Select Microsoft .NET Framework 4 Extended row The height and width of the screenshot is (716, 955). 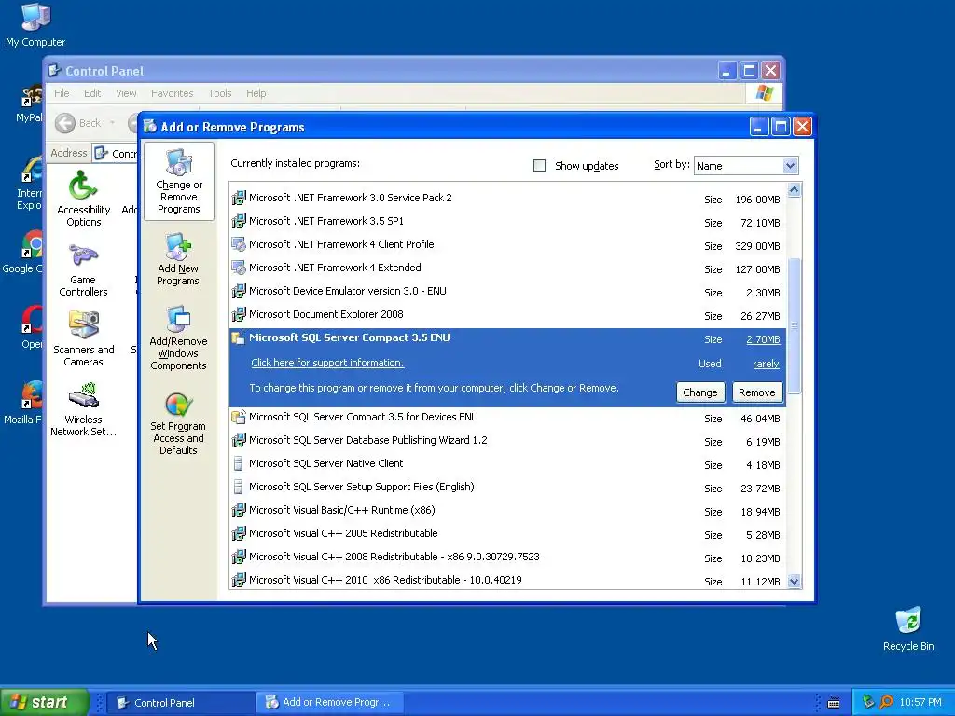tap(507, 268)
